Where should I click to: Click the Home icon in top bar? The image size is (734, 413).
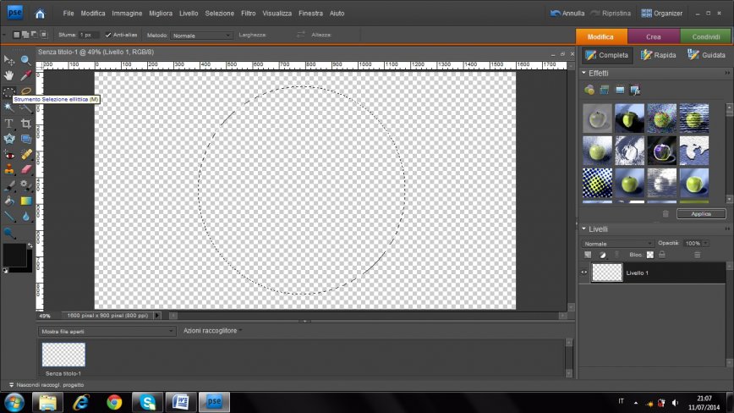pyautogui.click(x=40, y=14)
